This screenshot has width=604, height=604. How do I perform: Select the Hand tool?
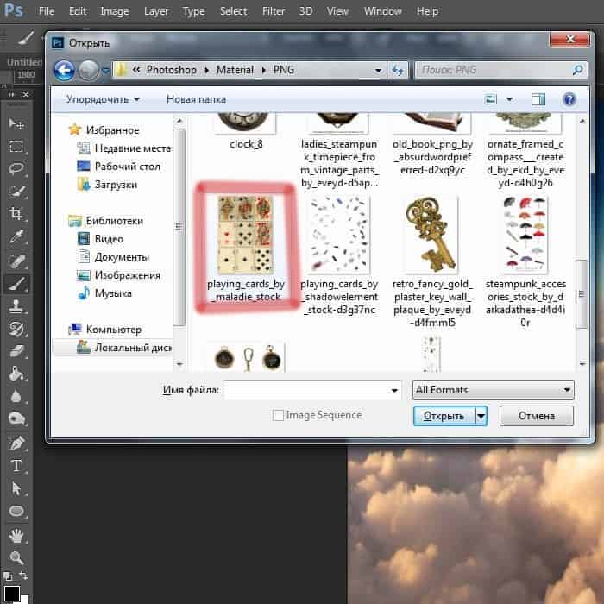[16, 535]
